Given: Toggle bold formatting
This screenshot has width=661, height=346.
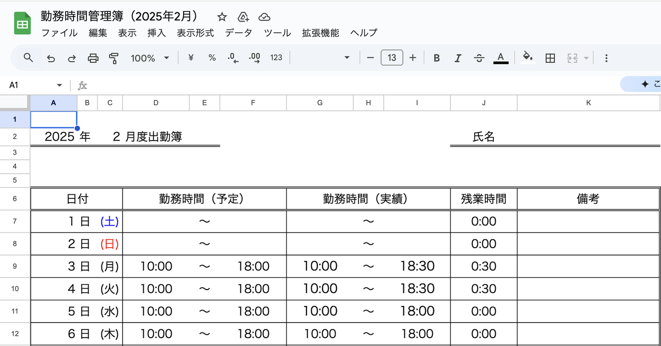Looking at the screenshot, I should [x=437, y=58].
